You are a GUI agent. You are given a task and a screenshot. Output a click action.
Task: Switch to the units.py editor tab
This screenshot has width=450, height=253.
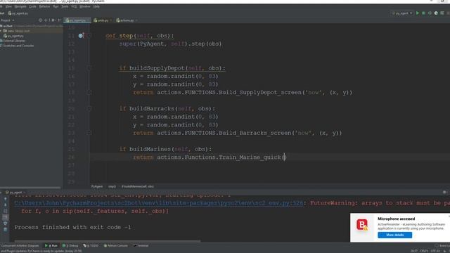click(102, 20)
